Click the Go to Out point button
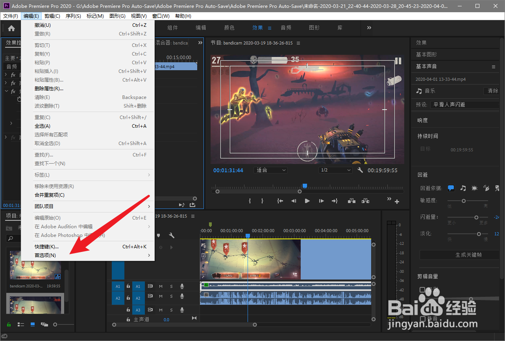This screenshot has width=505, height=341. 335,201
